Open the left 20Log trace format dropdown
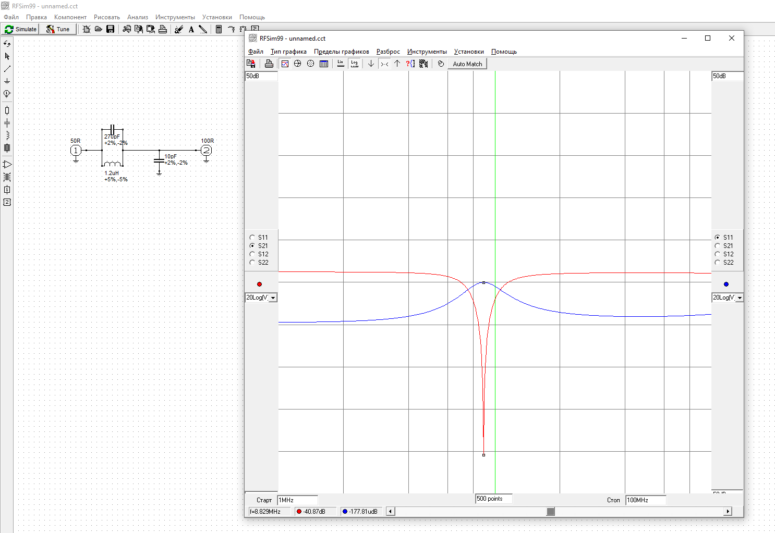This screenshot has width=775, height=533. (x=273, y=298)
